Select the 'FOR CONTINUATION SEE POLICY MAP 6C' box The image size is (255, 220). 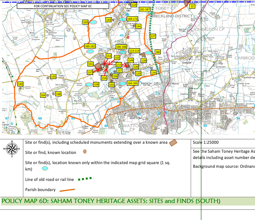pyautogui.click(x=63, y=6)
